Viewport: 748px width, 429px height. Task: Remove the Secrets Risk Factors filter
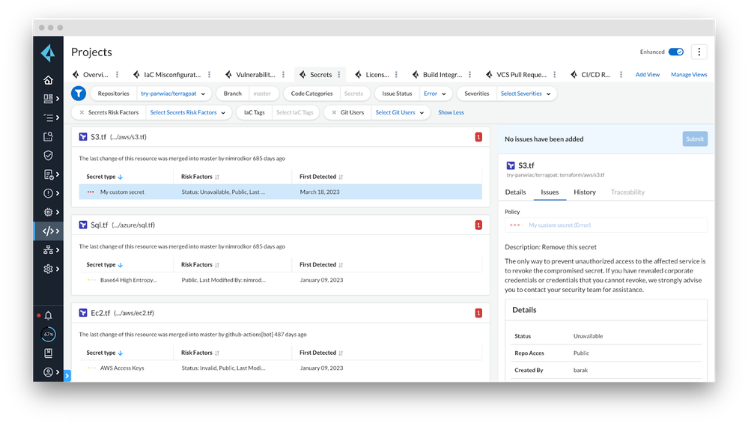tap(82, 112)
